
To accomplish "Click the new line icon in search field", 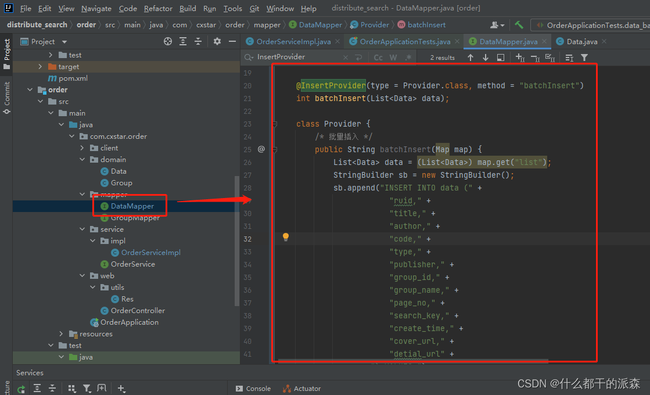I will (358, 57).
